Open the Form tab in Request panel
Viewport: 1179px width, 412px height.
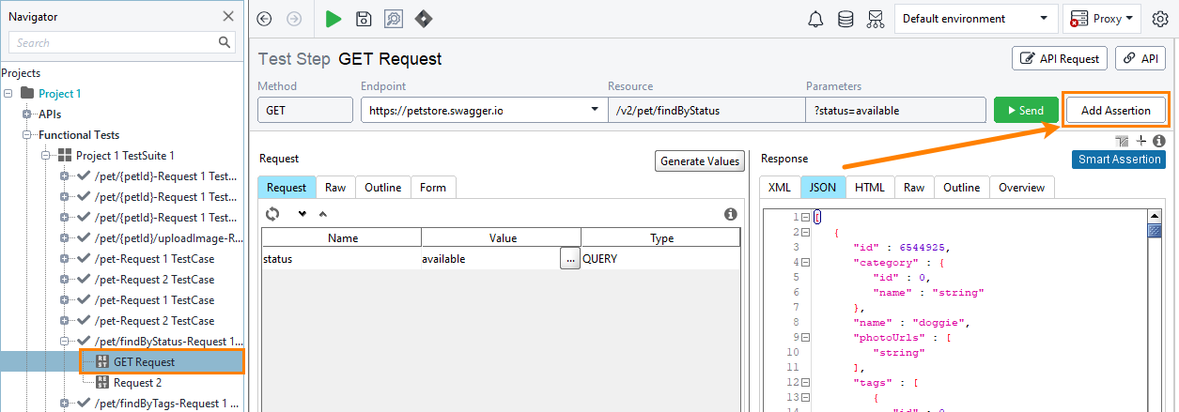coord(433,187)
